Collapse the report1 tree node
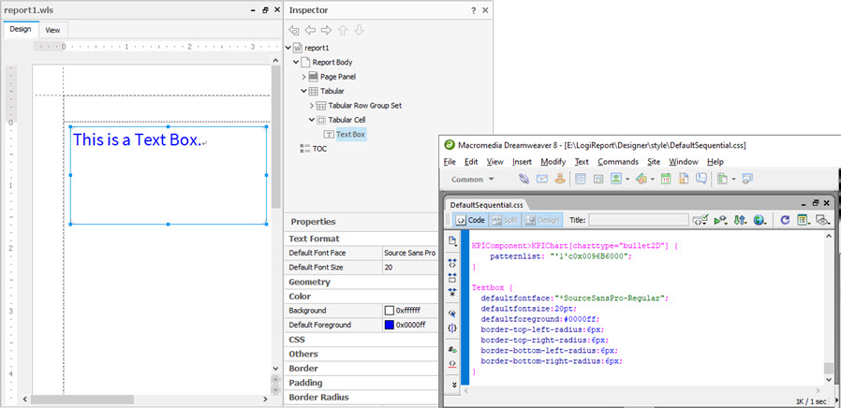Image resolution: width=841 pixels, height=408 pixels. point(288,48)
